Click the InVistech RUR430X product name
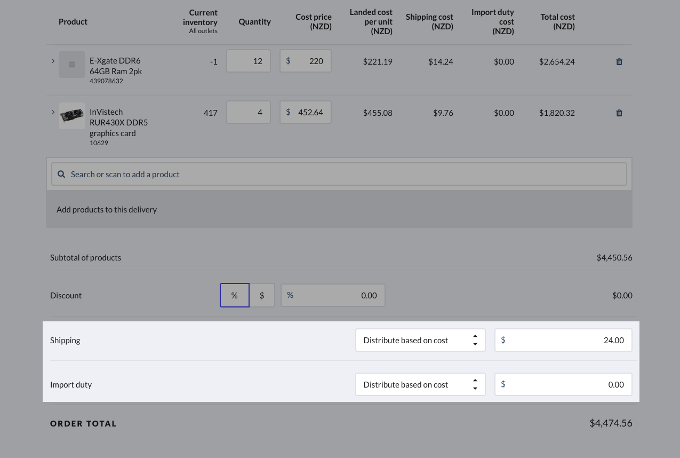680x458 pixels. 118,122
